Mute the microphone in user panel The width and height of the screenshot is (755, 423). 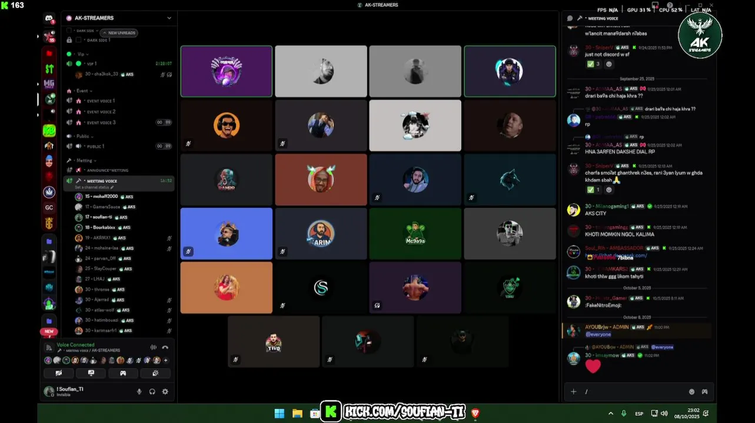[x=139, y=391]
